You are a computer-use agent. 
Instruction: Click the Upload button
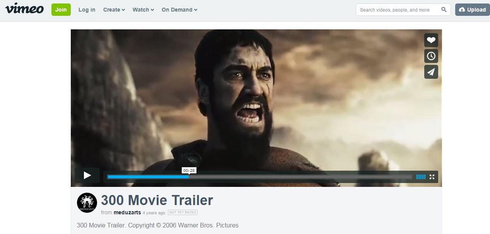tap(473, 10)
